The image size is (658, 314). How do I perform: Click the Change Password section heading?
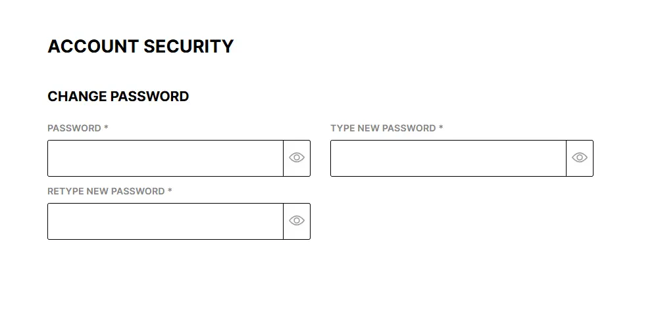click(x=118, y=97)
